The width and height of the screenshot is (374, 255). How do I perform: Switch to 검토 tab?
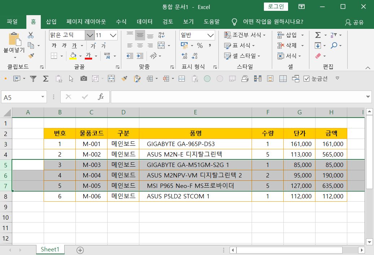point(168,22)
